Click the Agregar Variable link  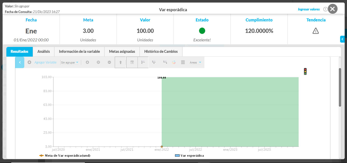click(45, 62)
